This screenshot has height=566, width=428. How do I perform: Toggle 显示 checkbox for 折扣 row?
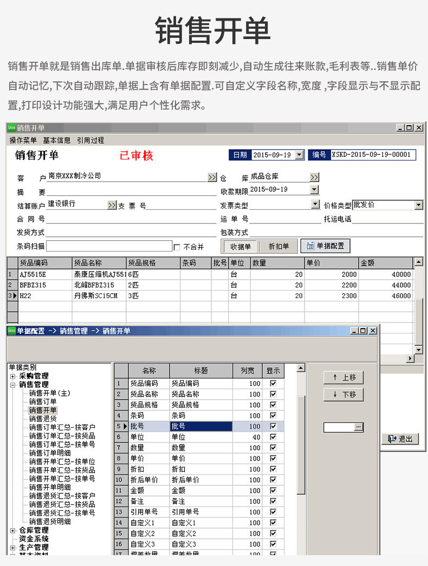pyautogui.click(x=273, y=469)
